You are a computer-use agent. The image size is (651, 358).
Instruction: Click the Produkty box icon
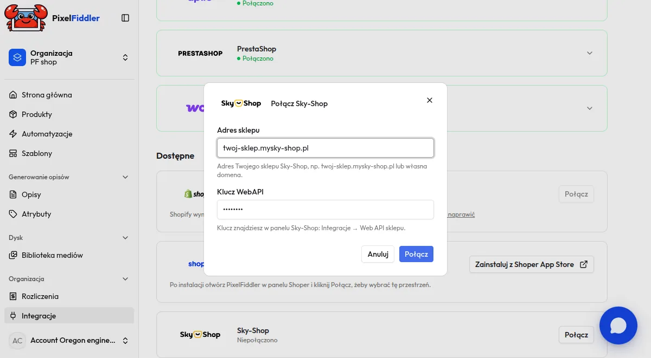tap(13, 114)
